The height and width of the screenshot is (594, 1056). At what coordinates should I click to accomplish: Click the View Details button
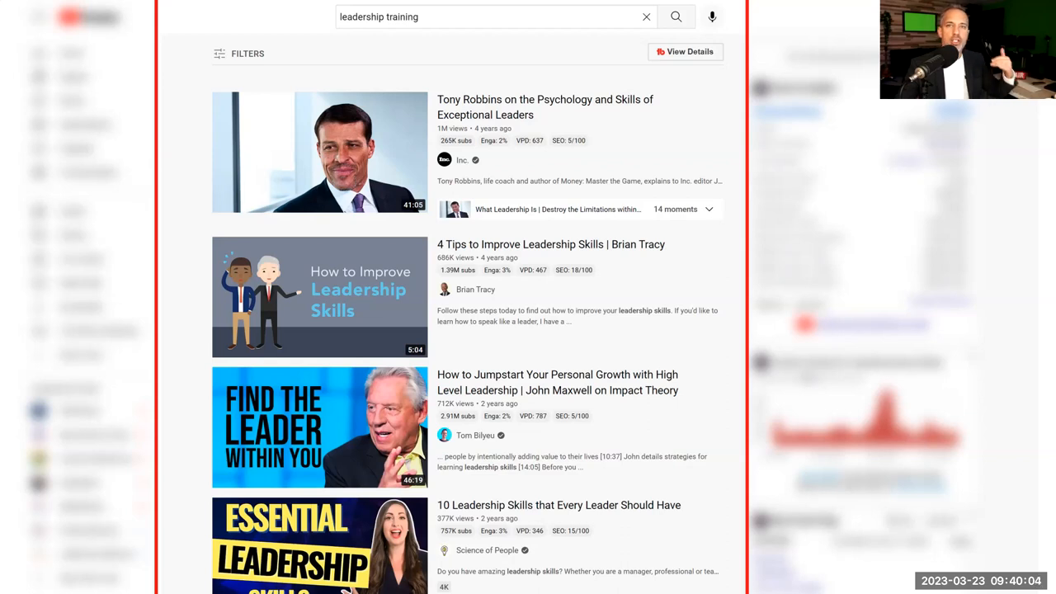click(686, 52)
